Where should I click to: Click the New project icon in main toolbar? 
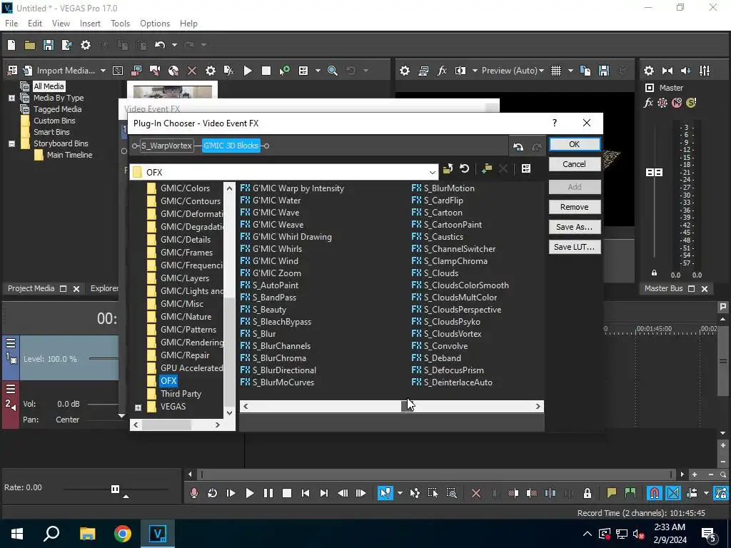click(11, 45)
